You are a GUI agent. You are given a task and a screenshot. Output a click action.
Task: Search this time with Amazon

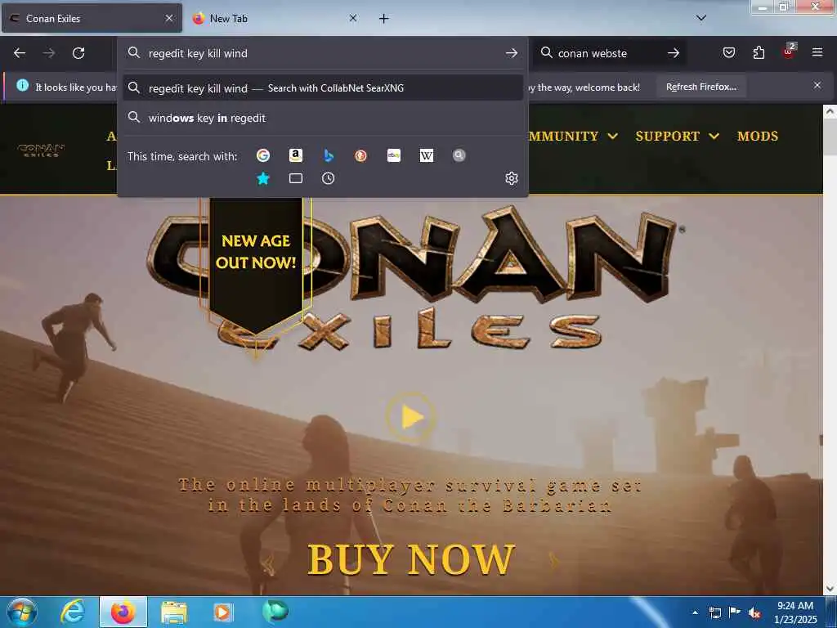point(296,155)
